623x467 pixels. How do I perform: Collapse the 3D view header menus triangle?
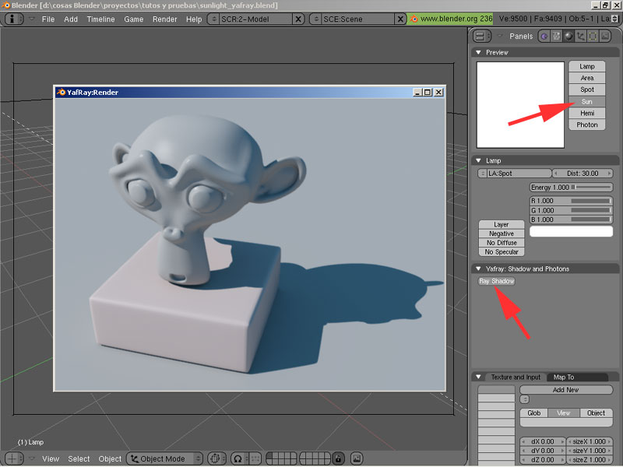(x=32, y=458)
